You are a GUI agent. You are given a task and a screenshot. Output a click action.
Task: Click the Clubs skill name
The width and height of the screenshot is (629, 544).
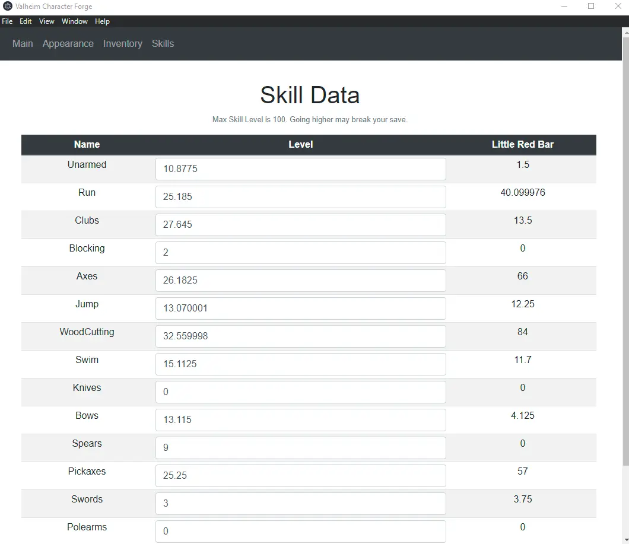tap(87, 220)
